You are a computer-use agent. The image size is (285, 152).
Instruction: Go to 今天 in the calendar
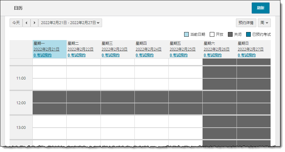(x=16, y=23)
